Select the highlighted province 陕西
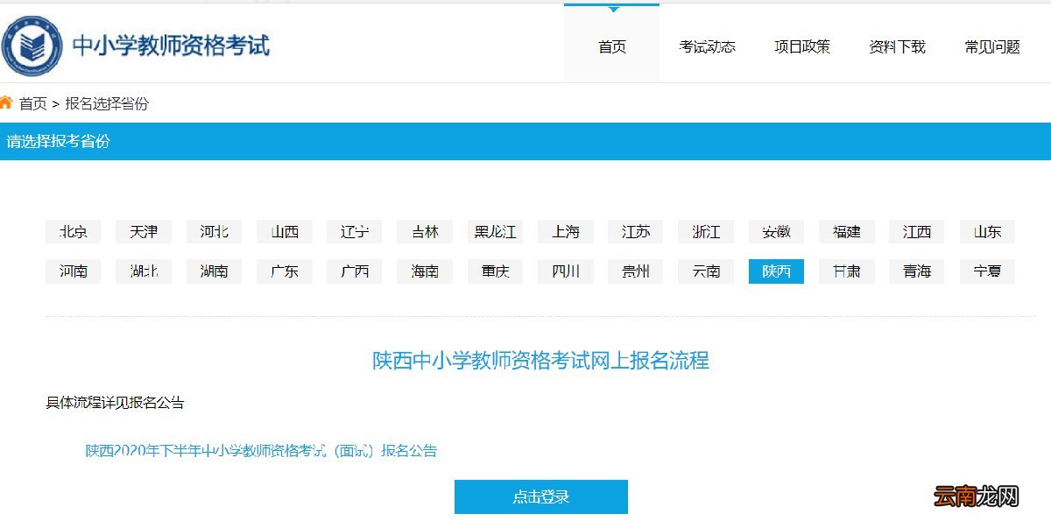This screenshot has height=521, width=1051. (x=777, y=271)
